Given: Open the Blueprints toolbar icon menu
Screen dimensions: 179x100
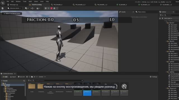Looking at the screenshot, I should (x=32, y=8).
